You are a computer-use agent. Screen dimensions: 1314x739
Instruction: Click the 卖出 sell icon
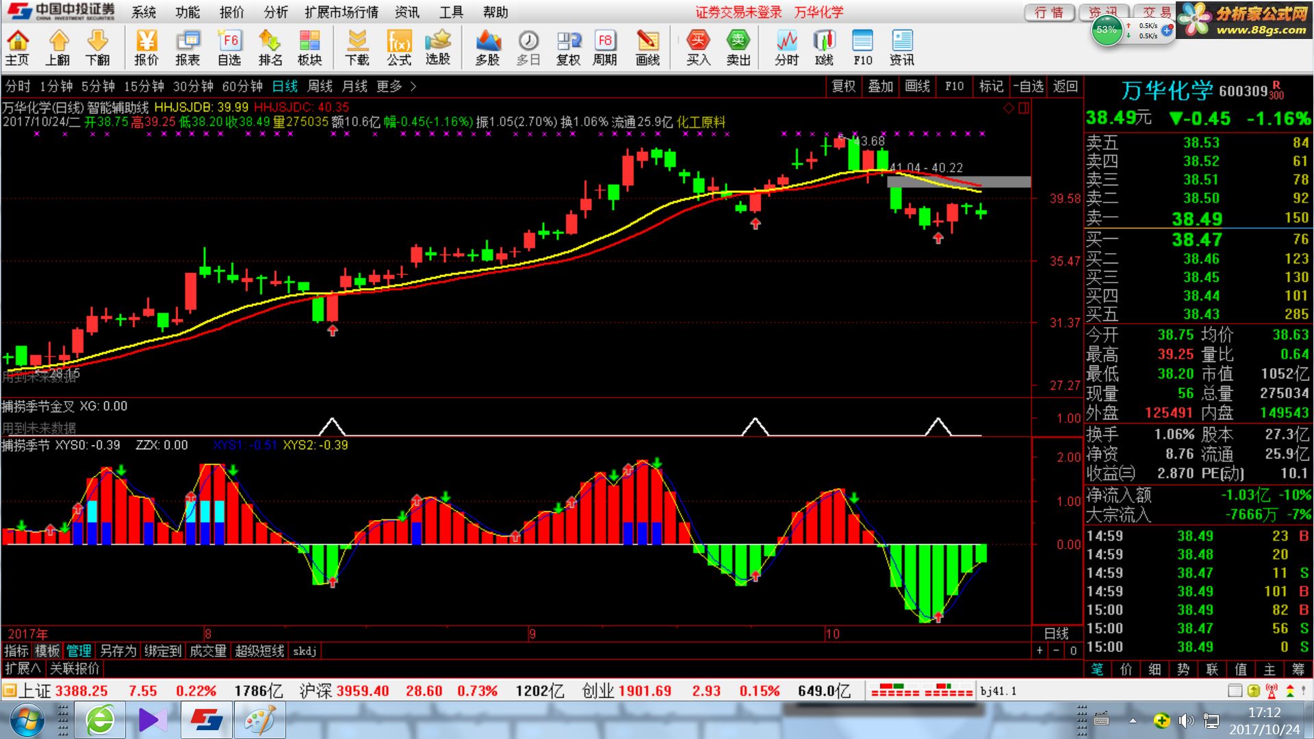point(738,48)
